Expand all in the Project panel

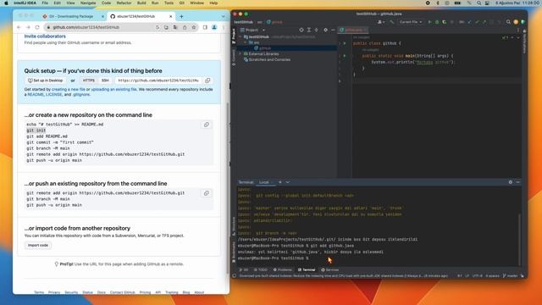[x=309, y=30]
